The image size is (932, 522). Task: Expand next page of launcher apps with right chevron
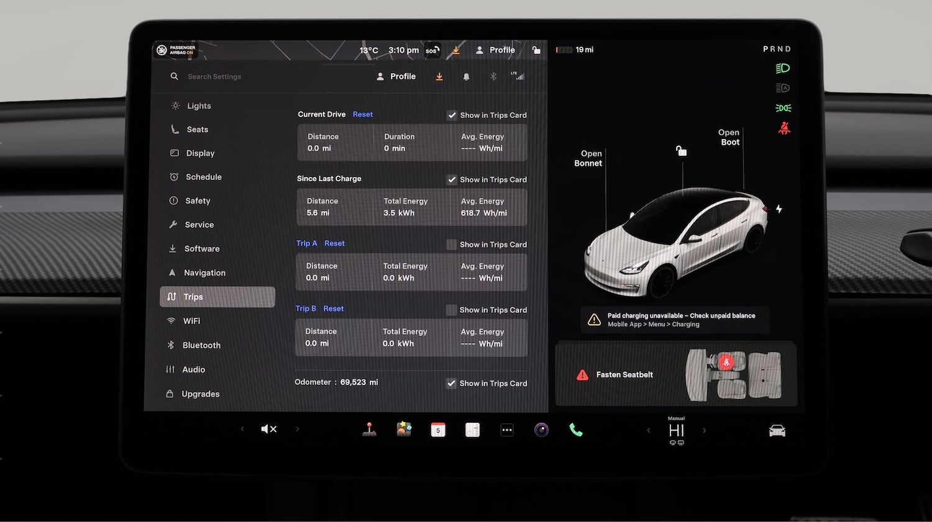pyautogui.click(x=297, y=429)
